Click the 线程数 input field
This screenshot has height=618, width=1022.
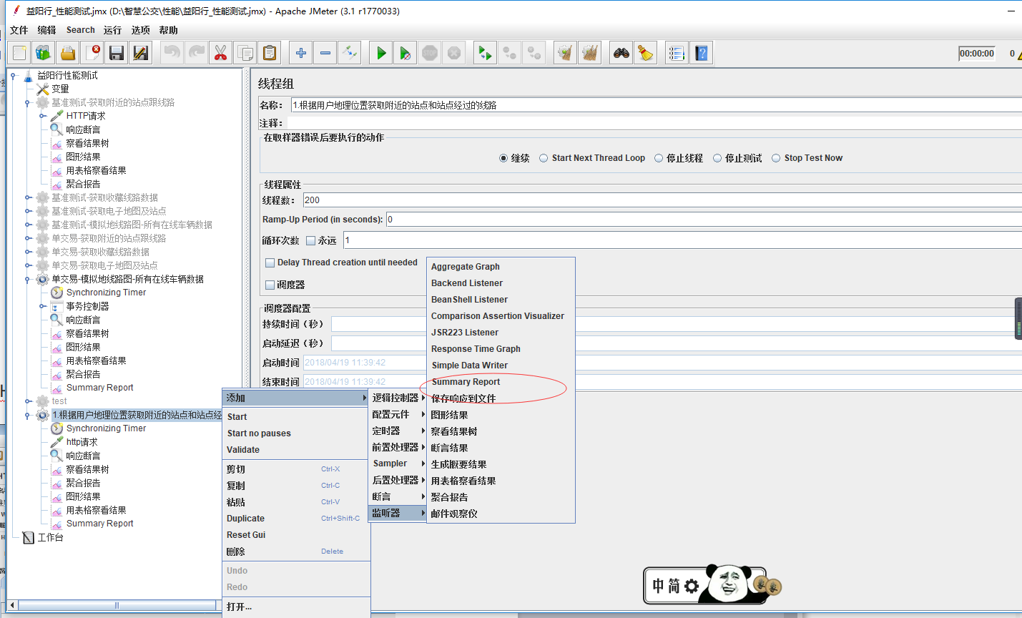[662, 200]
